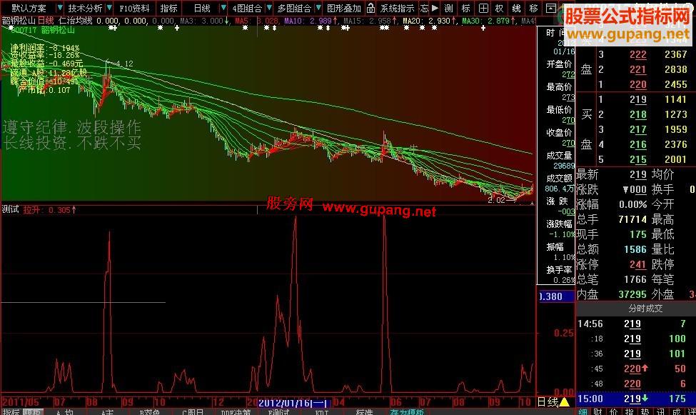Screen dimensions: 696x415
Task: Open the 技术分析 toolbar item
Action: coord(85,8)
